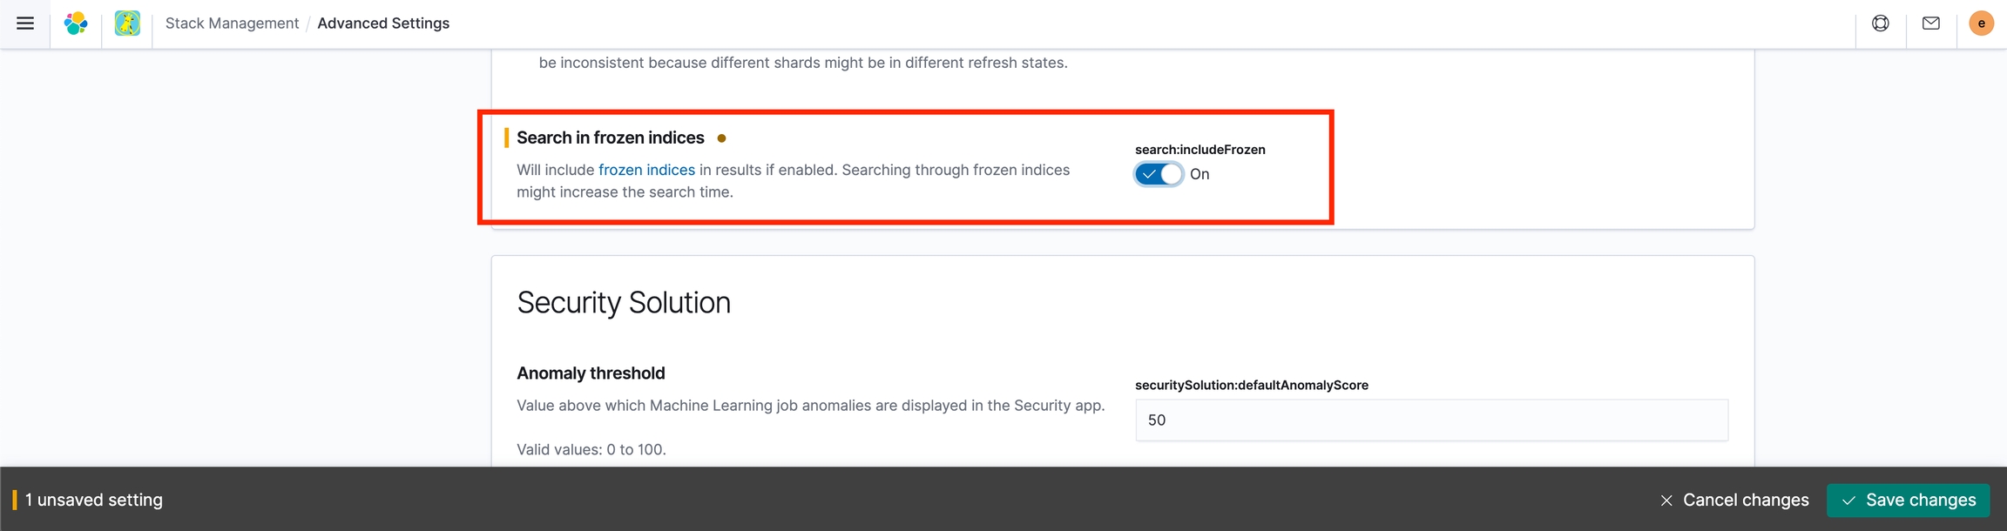Click the Anomaly threshold setting title
Screen dimensions: 2007x531
tap(591, 373)
